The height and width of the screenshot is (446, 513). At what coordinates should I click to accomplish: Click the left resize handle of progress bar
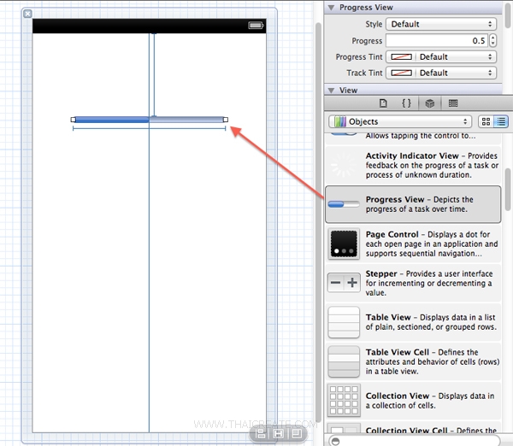(74, 120)
